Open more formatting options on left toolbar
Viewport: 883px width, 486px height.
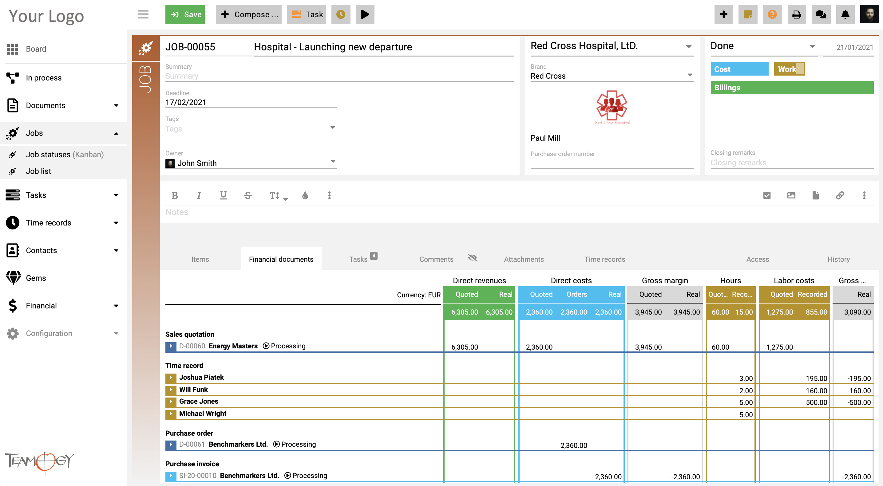[329, 195]
